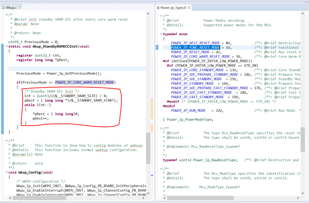Close the Power_Ip_Types.h editor tab
The height and width of the screenshot is (203, 309).
coord(189,8)
